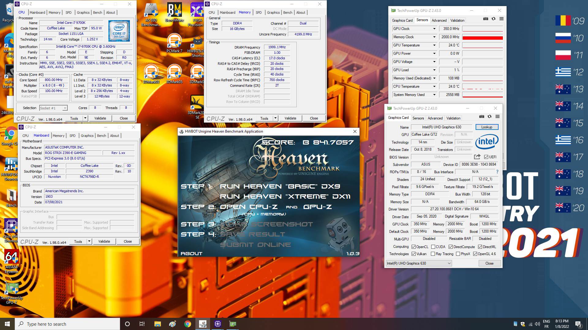This screenshot has width=588, height=330.
Task: Click the CPU Temperature sensor graph
Action: point(482,86)
